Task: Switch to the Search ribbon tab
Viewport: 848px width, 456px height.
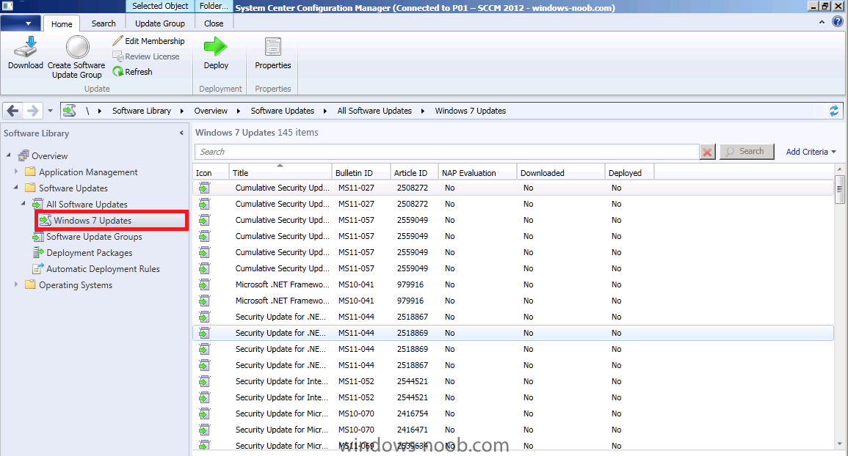Action: (x=104, y=23)
